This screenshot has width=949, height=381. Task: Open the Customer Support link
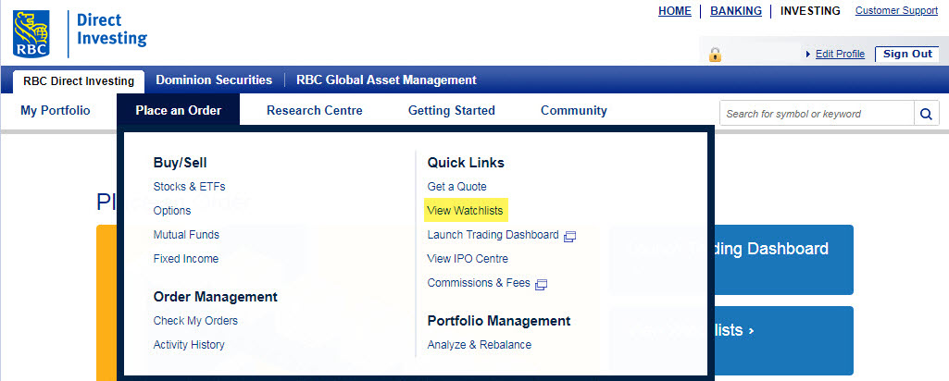click(896, 11)
